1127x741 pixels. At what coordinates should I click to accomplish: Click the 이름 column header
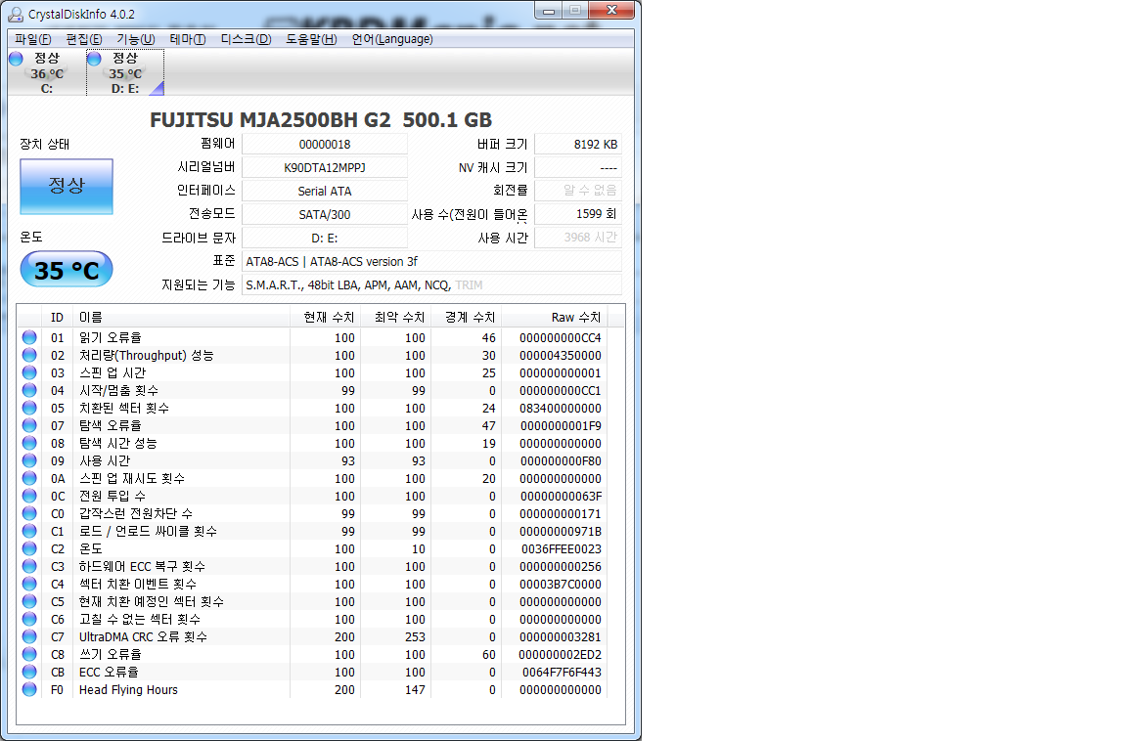click(181, 317)
